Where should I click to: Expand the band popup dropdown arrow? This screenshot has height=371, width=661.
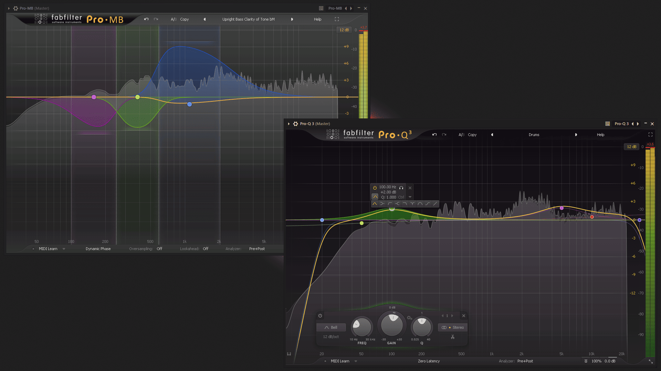pyautogui.click(x=410, y=197)
